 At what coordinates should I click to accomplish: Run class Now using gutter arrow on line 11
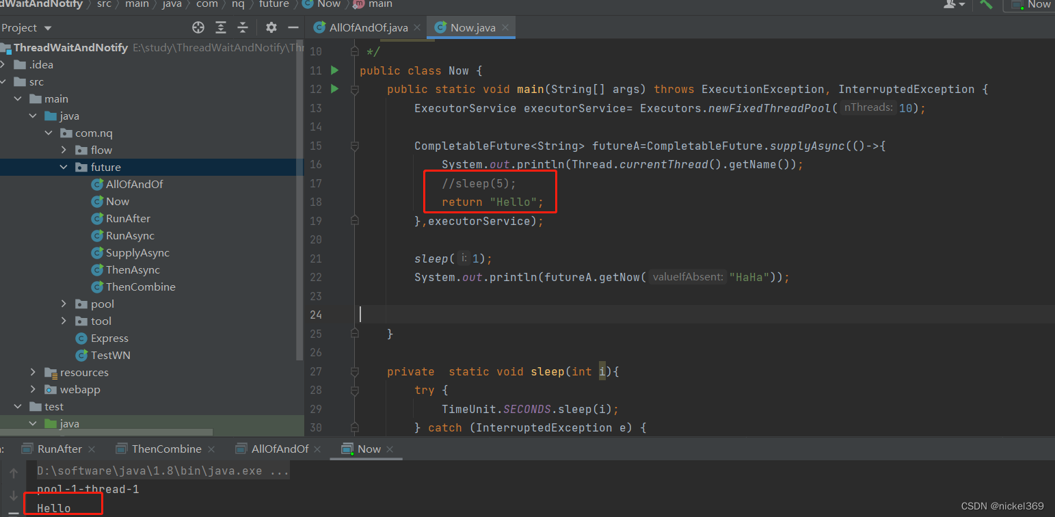point(334,70)
